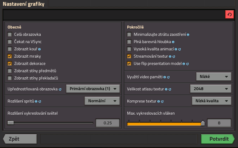The height and width of the screenshot is (148, 238).
Task: Open the Primární obrazovka (1) dropdown
Action: (93, 89)
